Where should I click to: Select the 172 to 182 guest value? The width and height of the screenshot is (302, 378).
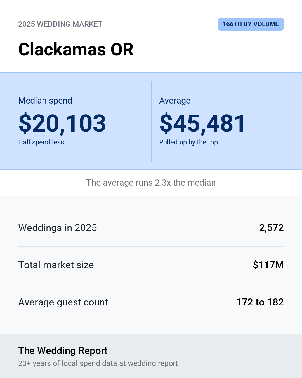[x=260, y=302]
